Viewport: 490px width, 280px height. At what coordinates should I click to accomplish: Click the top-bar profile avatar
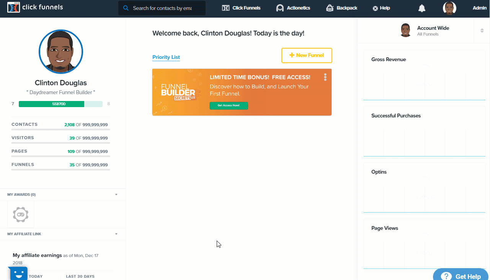pos(449,8)
